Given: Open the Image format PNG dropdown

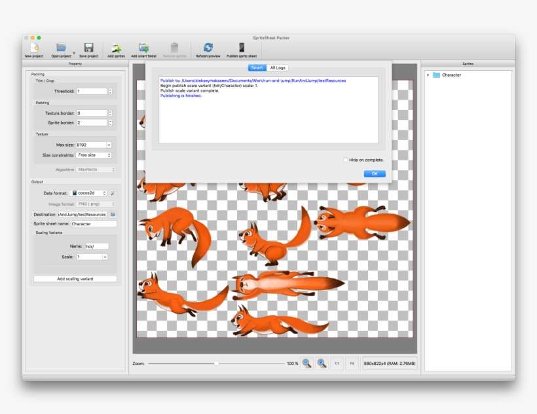Looking at the screenshot, I should (x=96, y=204).
